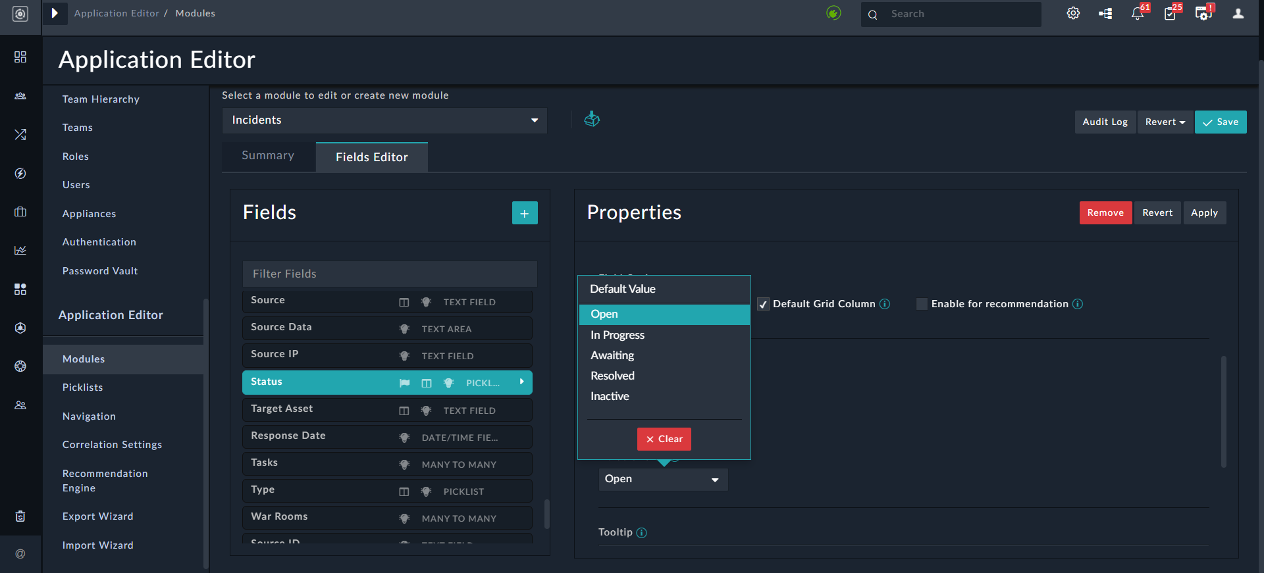Click the lightbulb icon on Tasks row
The width and height of the screenshot is (1264, 573).
tap(404, 464)
